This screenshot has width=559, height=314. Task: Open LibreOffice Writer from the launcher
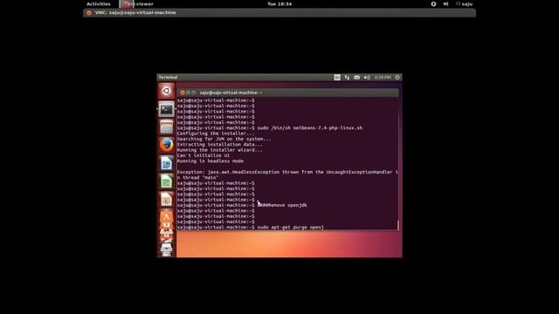point(166,163)
